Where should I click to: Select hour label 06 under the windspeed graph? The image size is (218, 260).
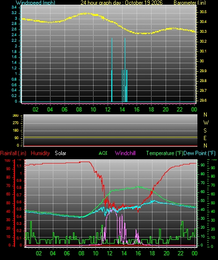click(x=65, y=110)
